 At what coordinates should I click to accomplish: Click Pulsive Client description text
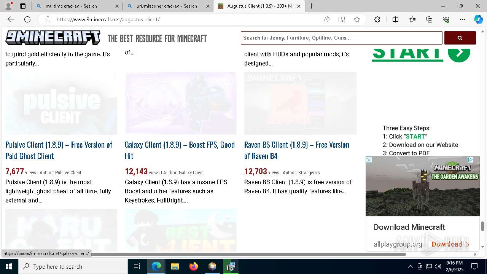tap(58, 191)
